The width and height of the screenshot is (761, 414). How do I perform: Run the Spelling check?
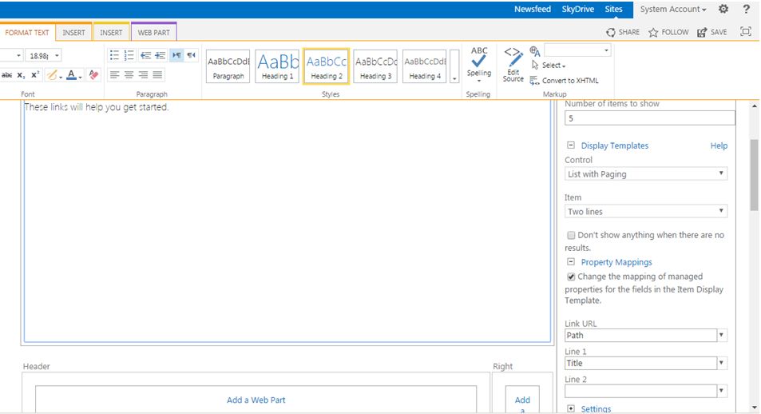pyautogui.click(x=479, y=65)
